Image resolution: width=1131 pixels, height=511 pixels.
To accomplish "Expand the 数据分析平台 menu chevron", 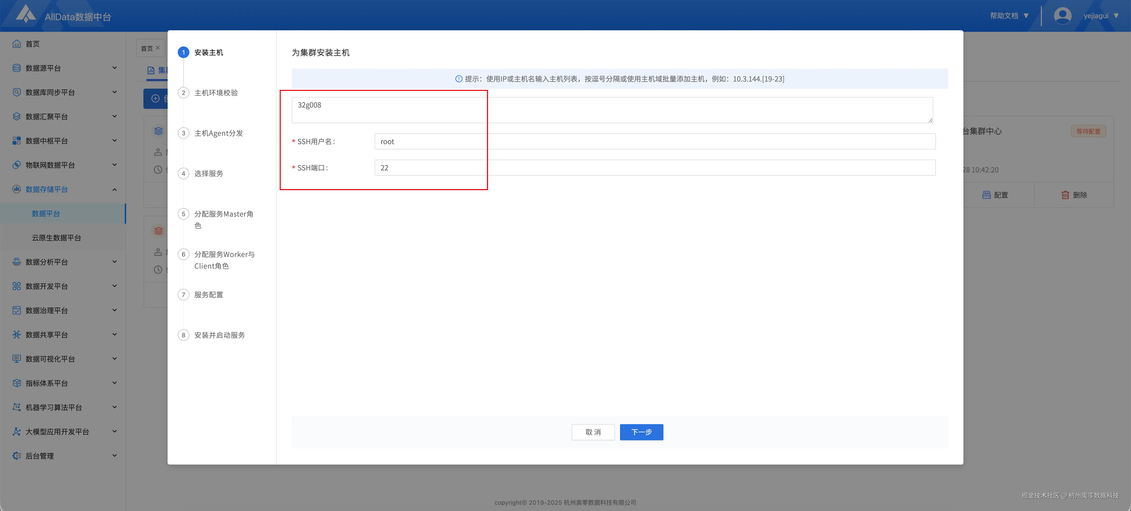I will point(115,262).
